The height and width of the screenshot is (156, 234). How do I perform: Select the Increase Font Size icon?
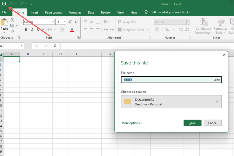pos(69,22)
